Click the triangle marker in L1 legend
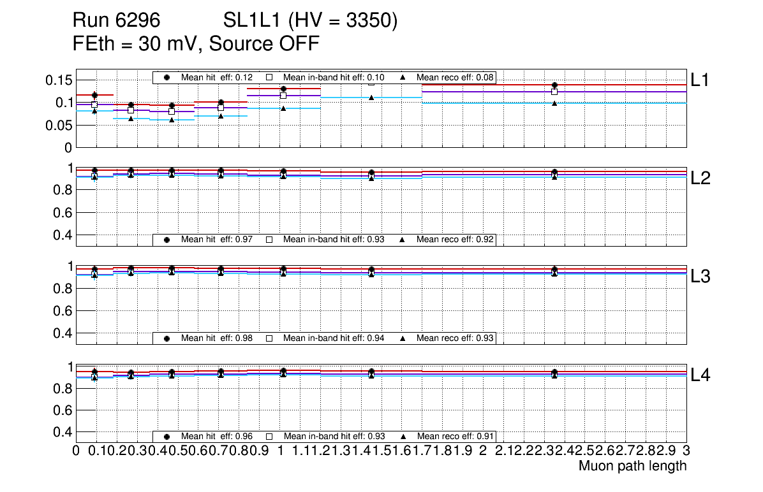This screenshot has height=492, width=763. pyautogui.click(x=403, y=77)
